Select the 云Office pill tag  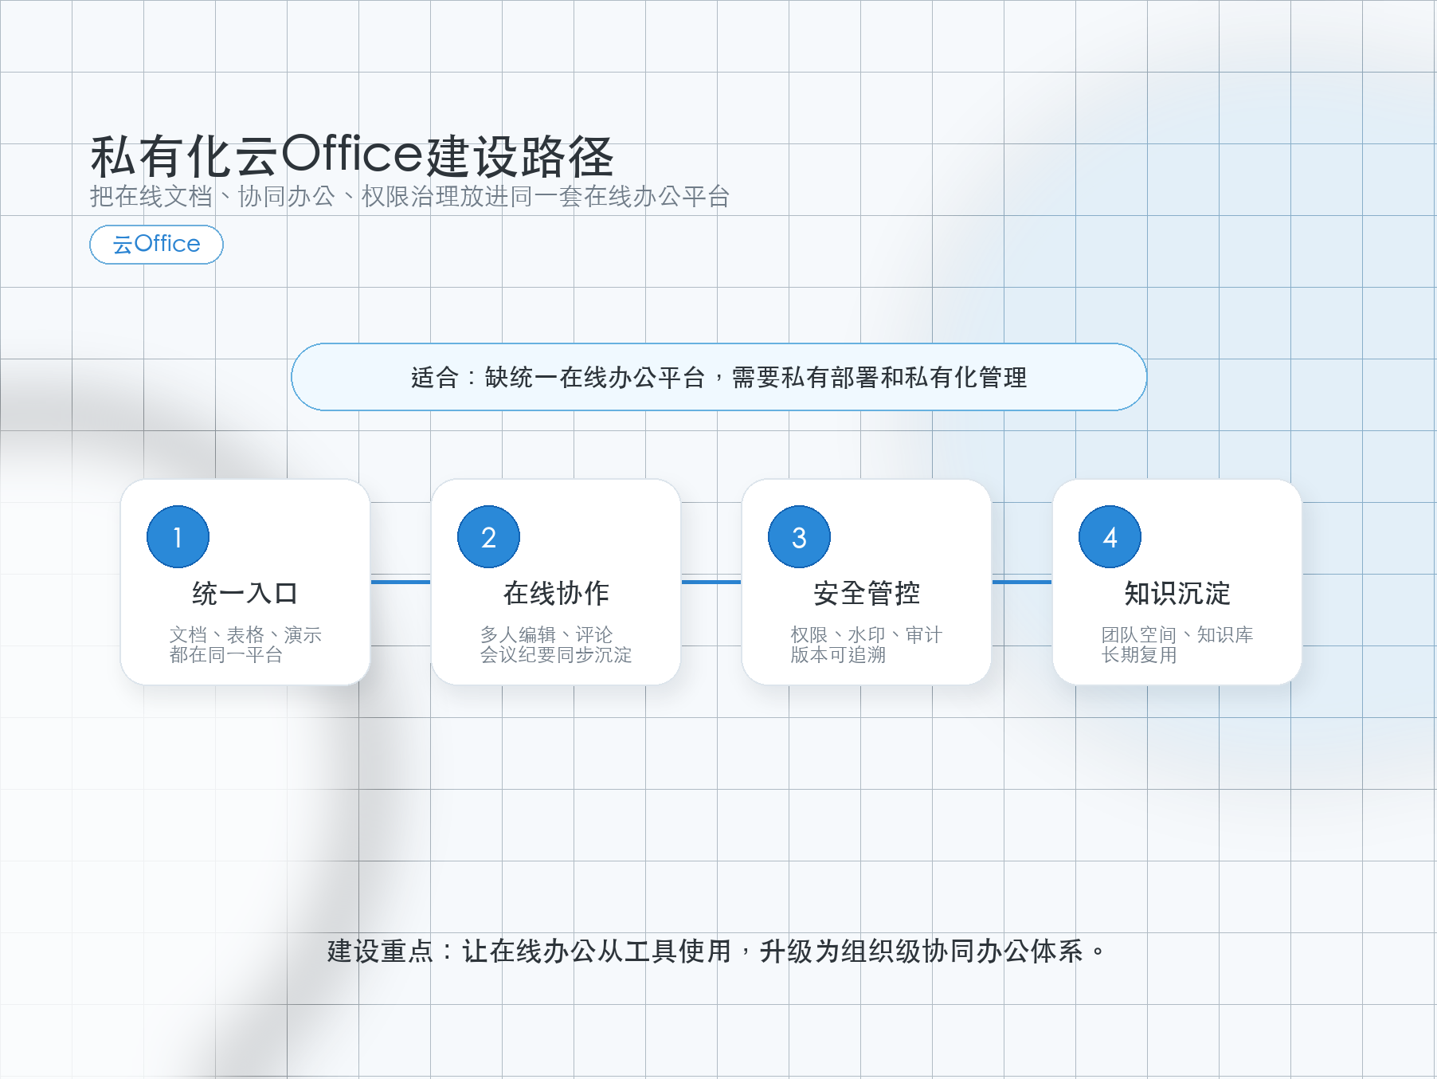(156, 244)
